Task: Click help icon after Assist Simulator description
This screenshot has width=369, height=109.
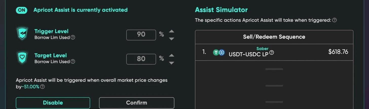Action: pyautogui.click(x=334, y=20)
